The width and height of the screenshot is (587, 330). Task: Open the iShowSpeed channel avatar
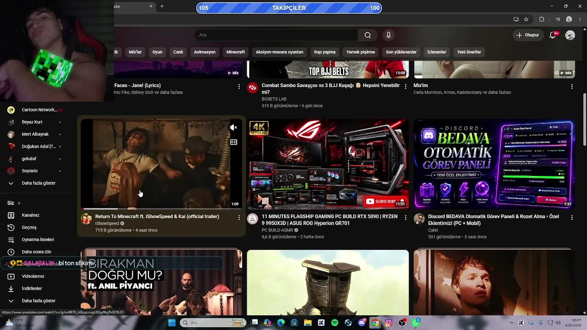coord(86,219)
